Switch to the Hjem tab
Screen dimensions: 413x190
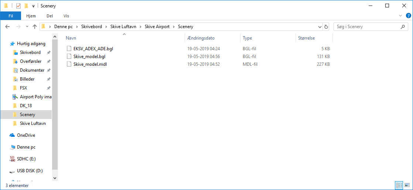coord(31,16)
